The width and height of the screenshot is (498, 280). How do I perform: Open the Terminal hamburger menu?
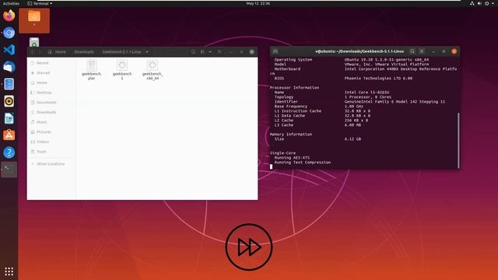(422, 51)
